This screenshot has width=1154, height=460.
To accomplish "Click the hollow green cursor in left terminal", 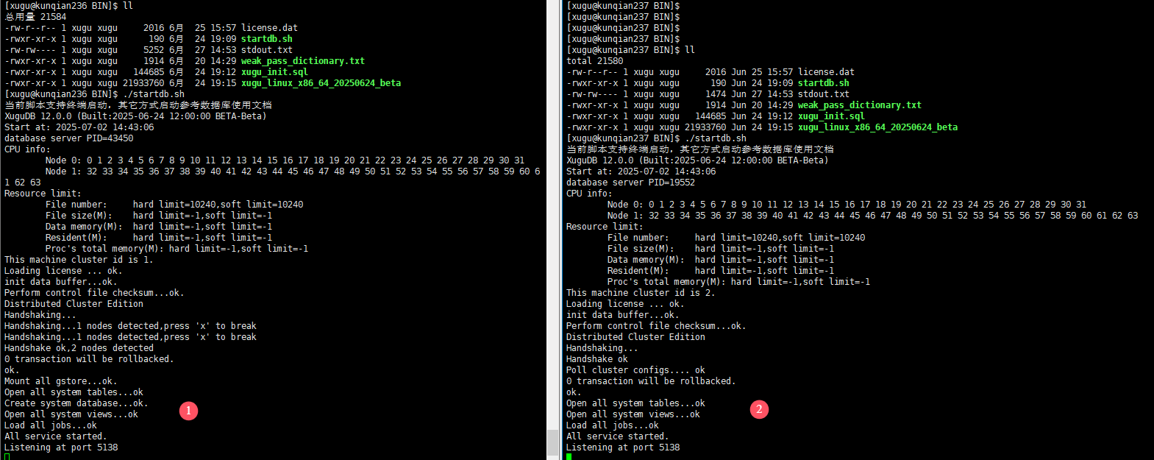I will (x=7, y=457).
